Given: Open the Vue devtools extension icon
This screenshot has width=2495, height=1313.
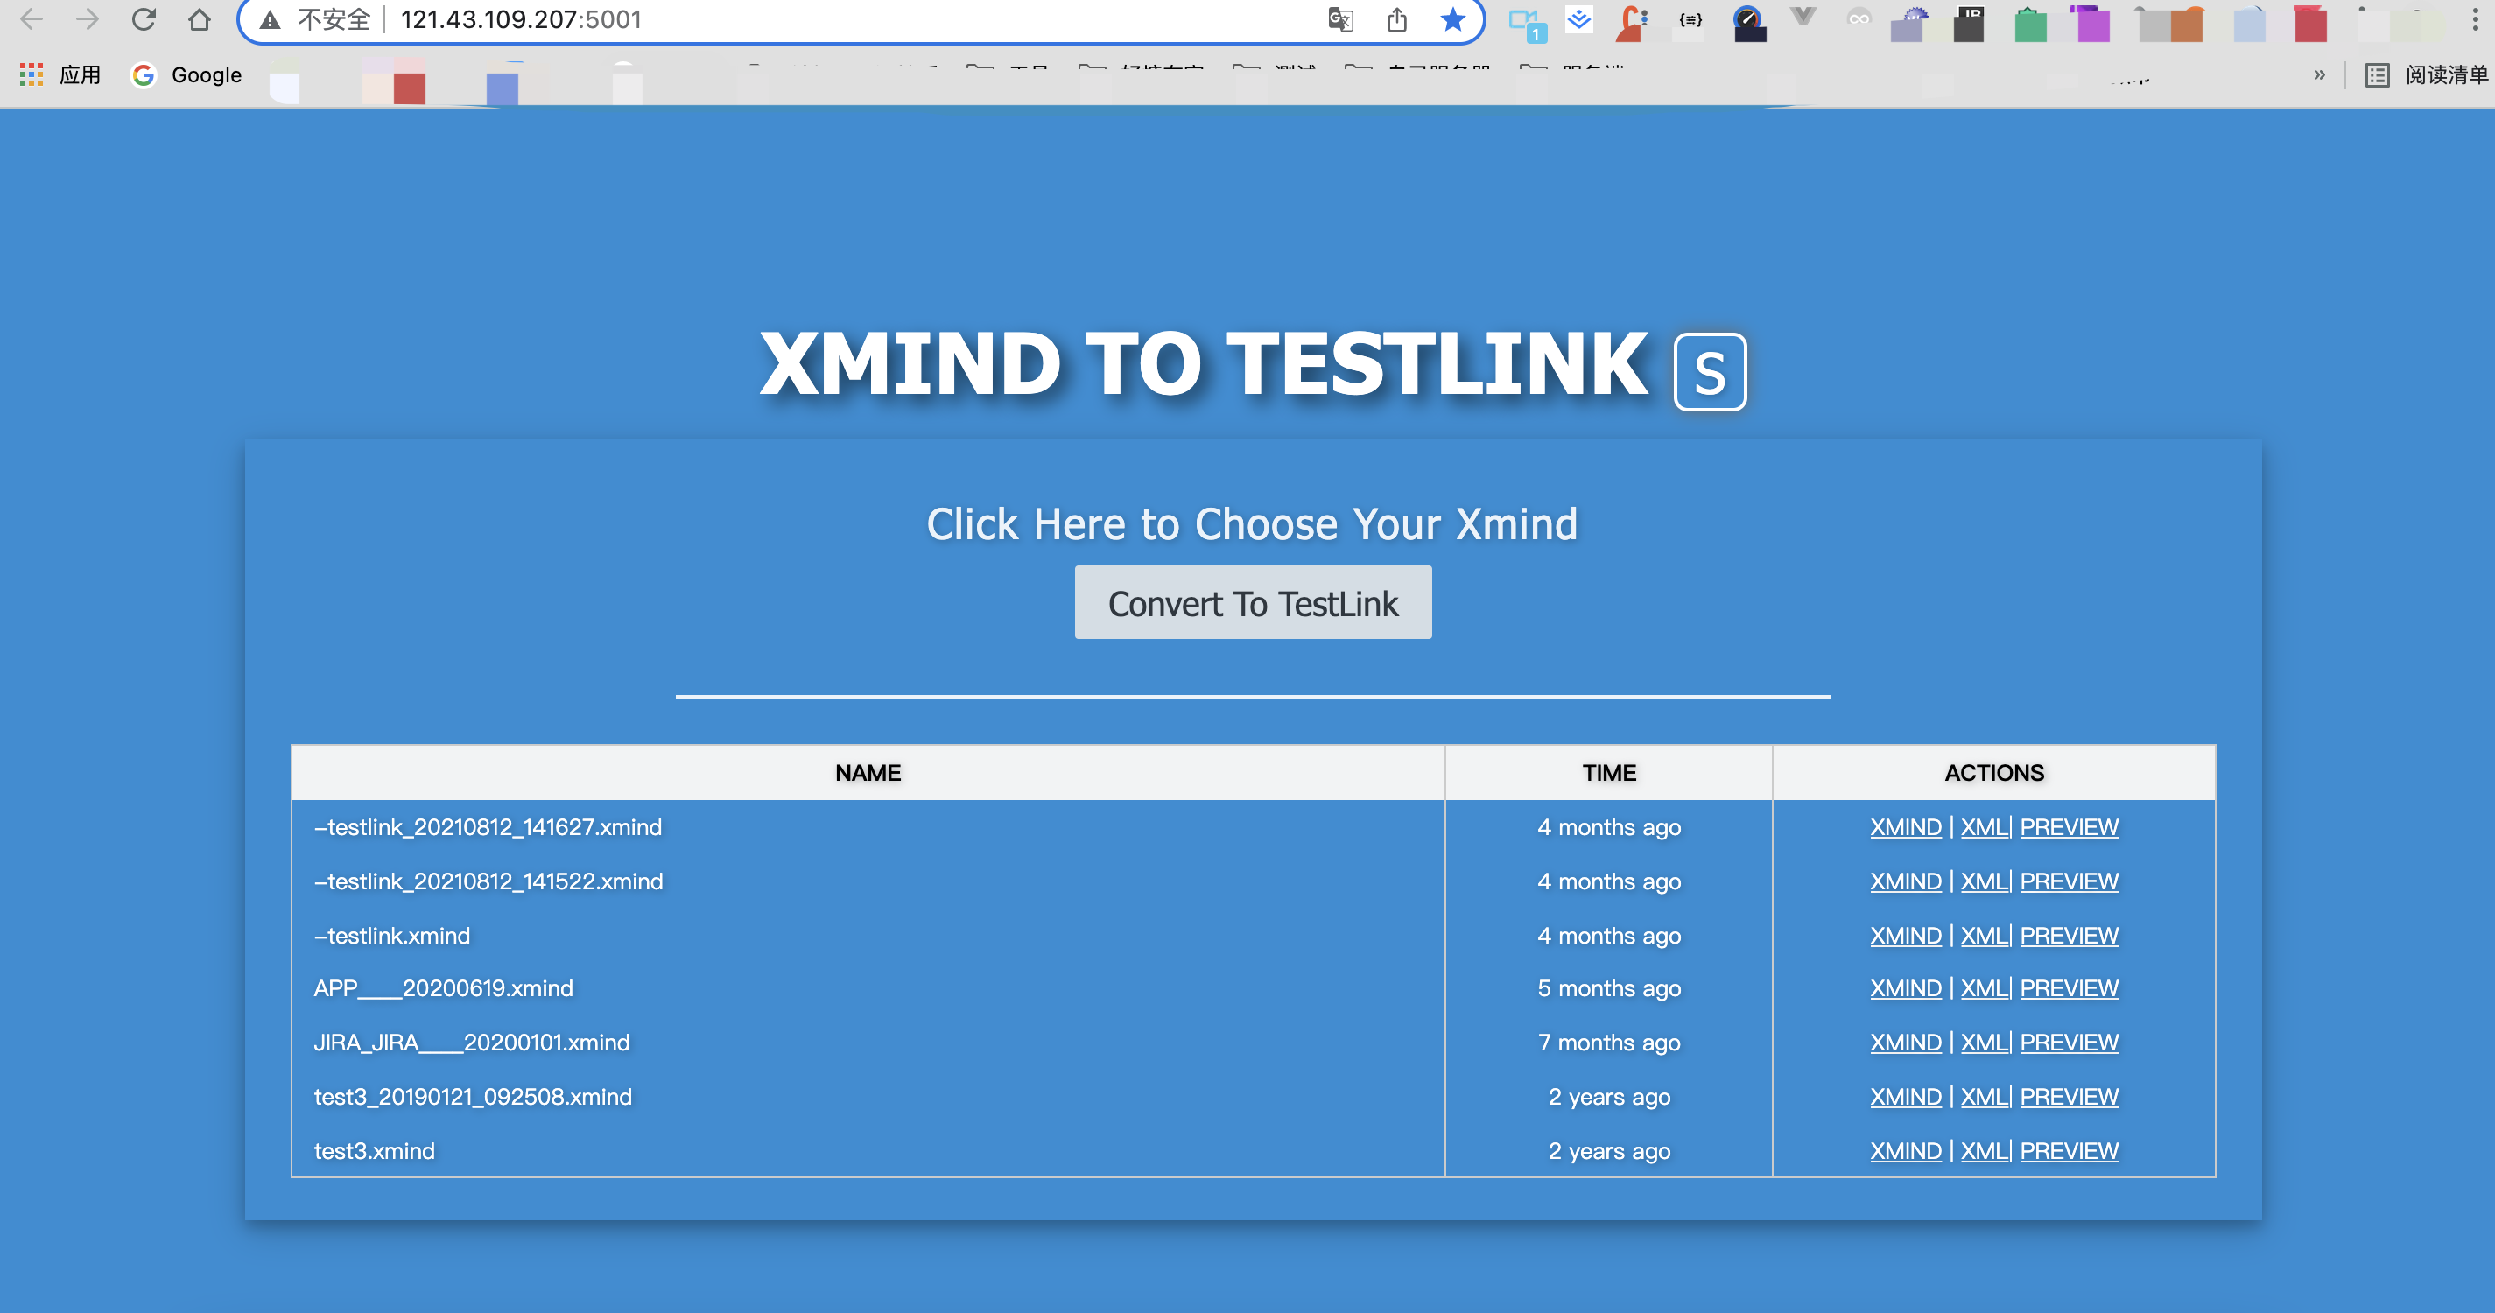Looking at the screenshot, I should tap(1803, 18).
